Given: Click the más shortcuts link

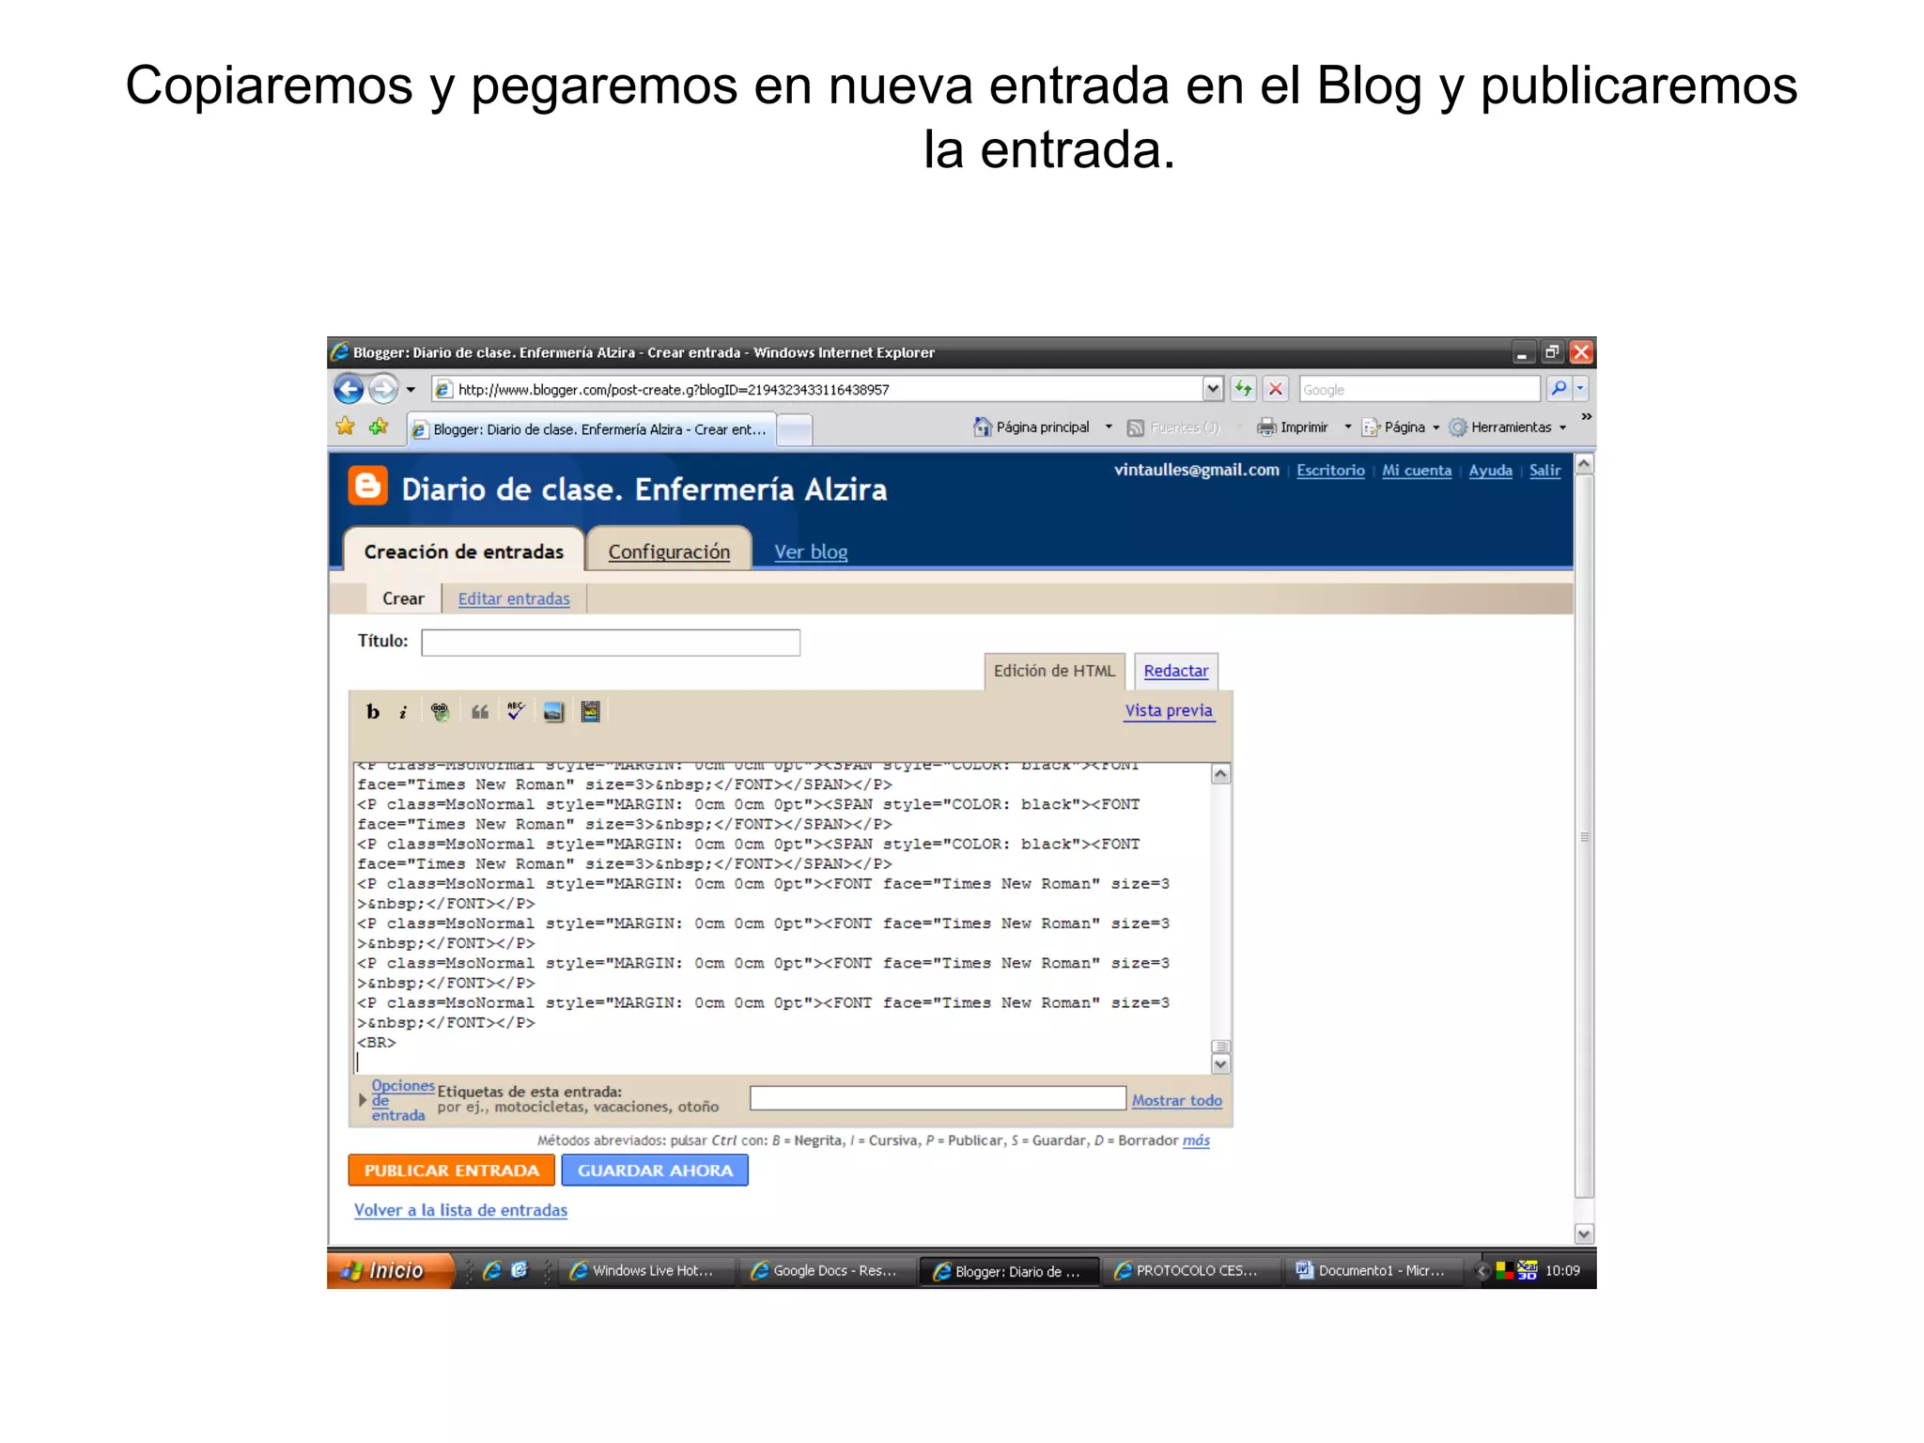Looking at the screenshot, I should [1196, 1140].
